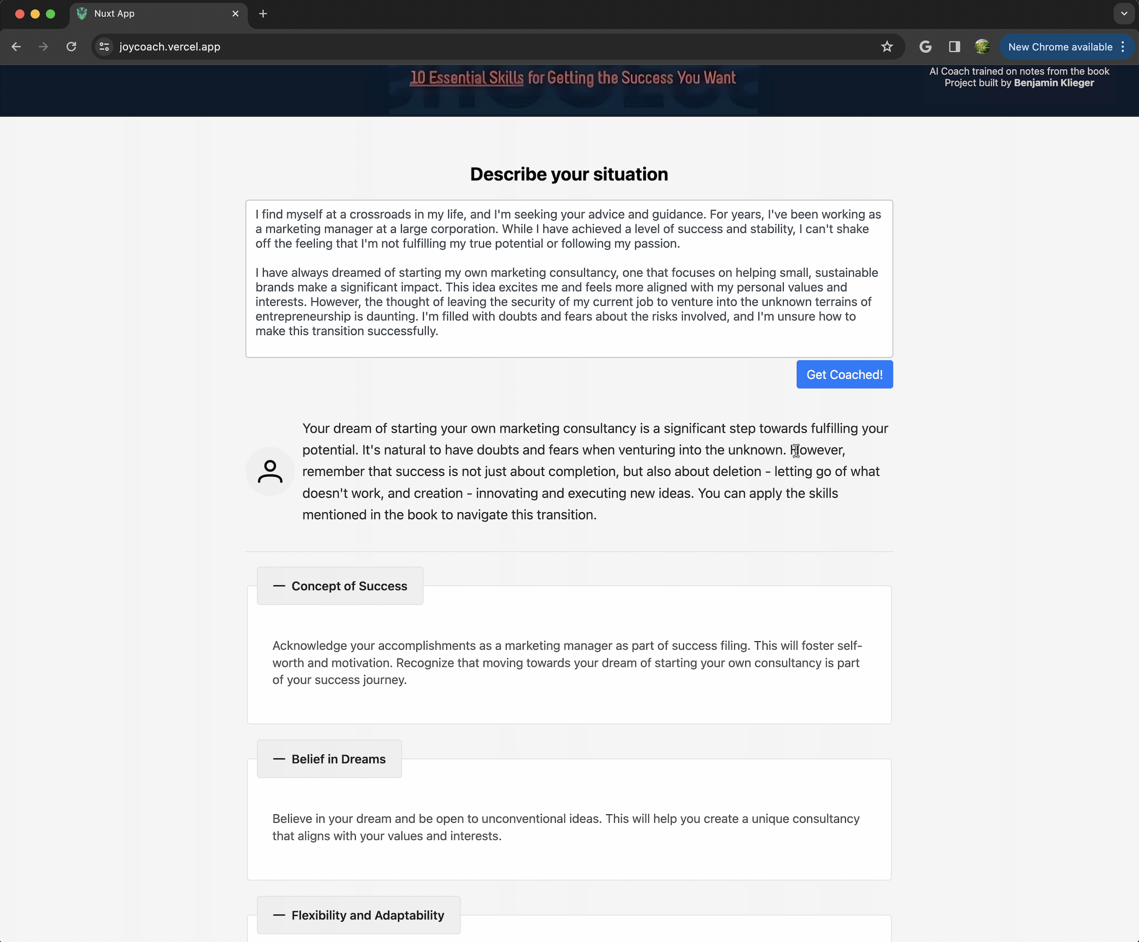
Task: Expand the Flexibility and Adaptability section
Action: pos(358,914)
